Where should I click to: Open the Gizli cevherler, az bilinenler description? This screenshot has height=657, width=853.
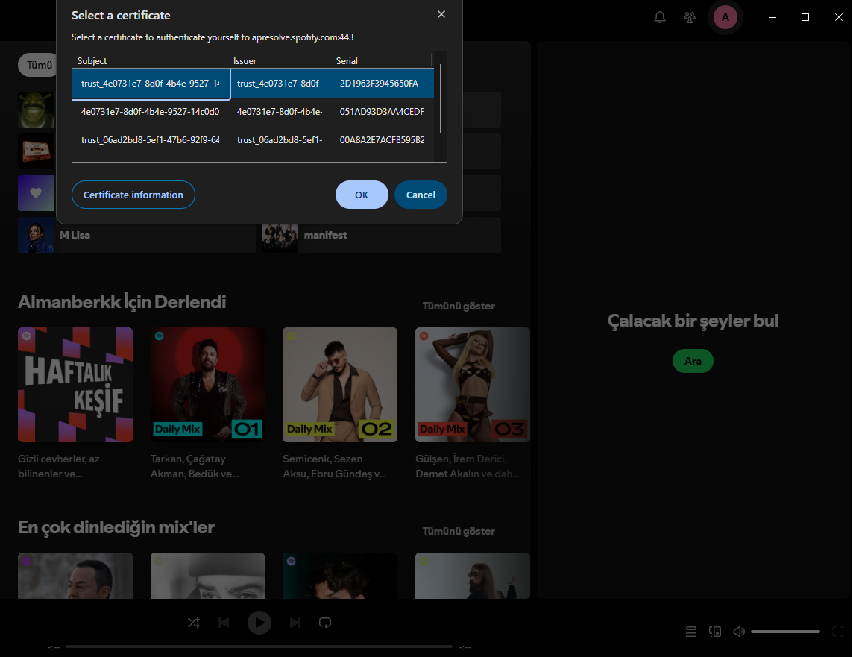[x=59, y=466]
